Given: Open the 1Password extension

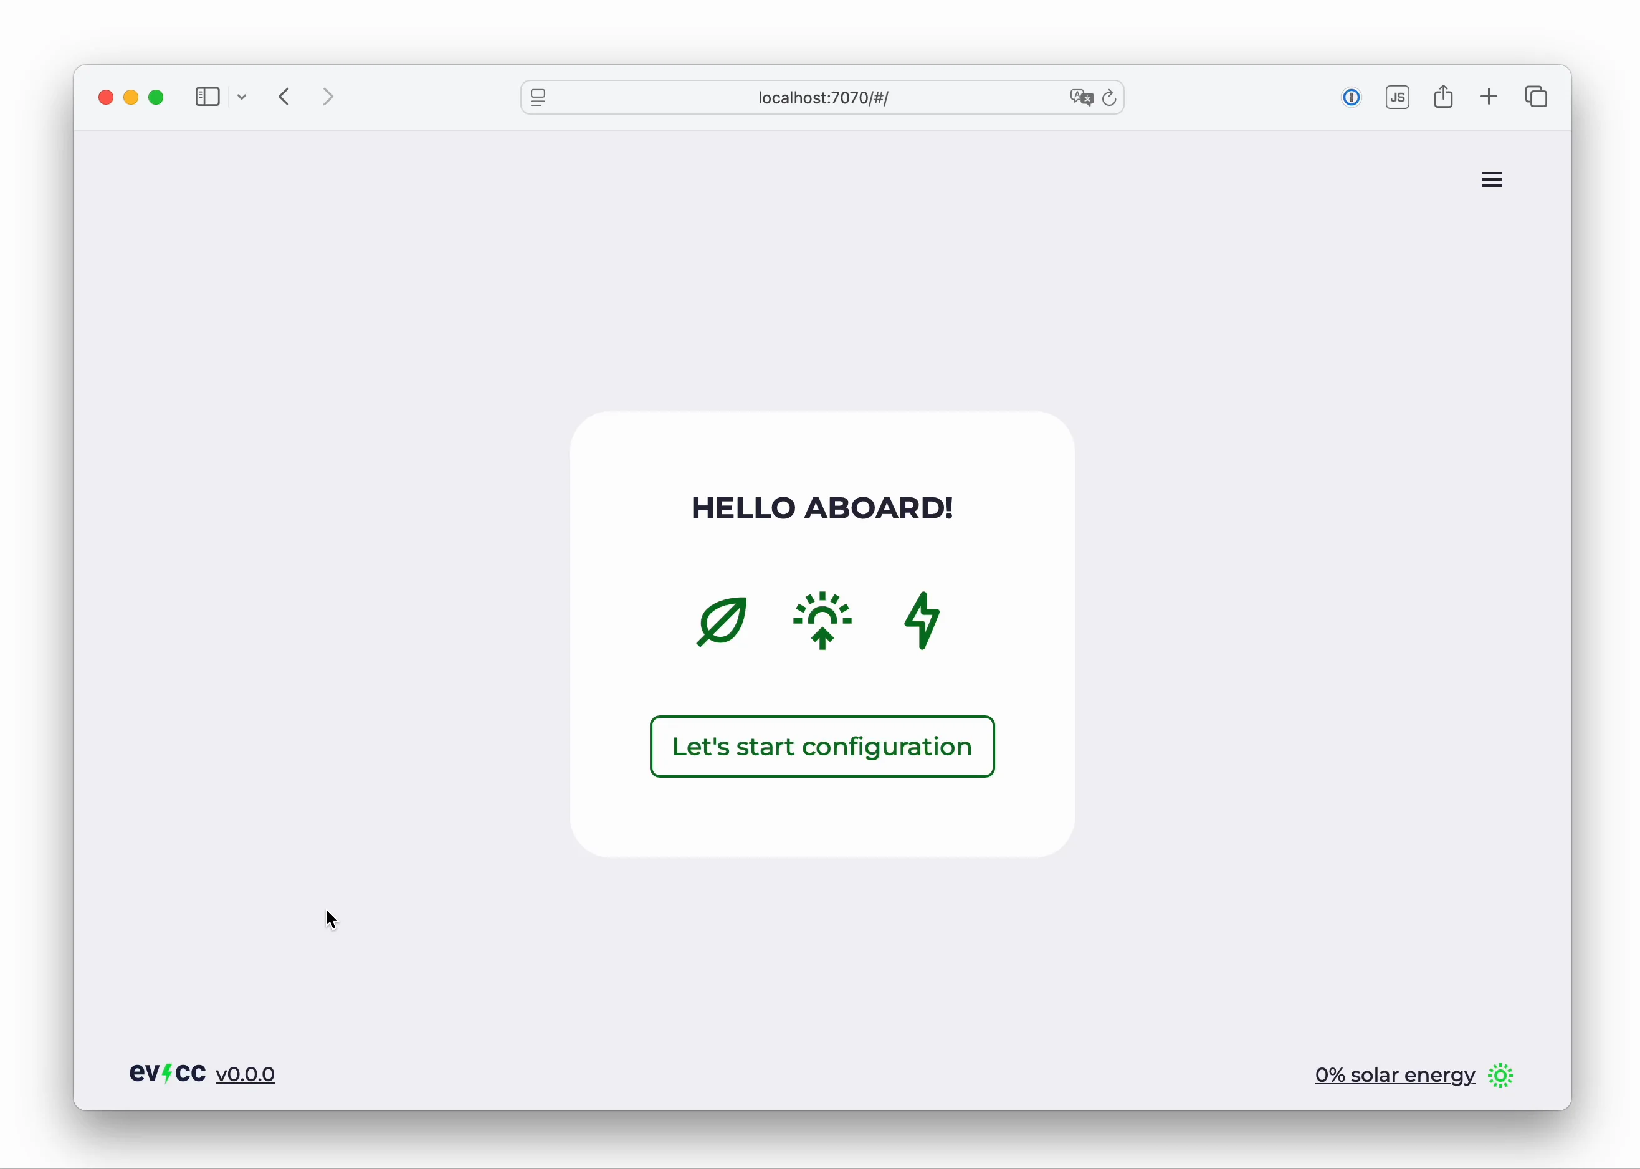Looking at the screenshot, I should click(x=1351, y=97).
